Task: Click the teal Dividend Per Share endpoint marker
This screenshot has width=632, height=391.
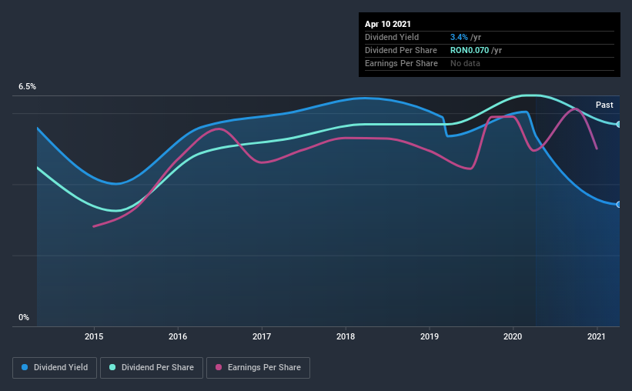Action: (619, 125)
